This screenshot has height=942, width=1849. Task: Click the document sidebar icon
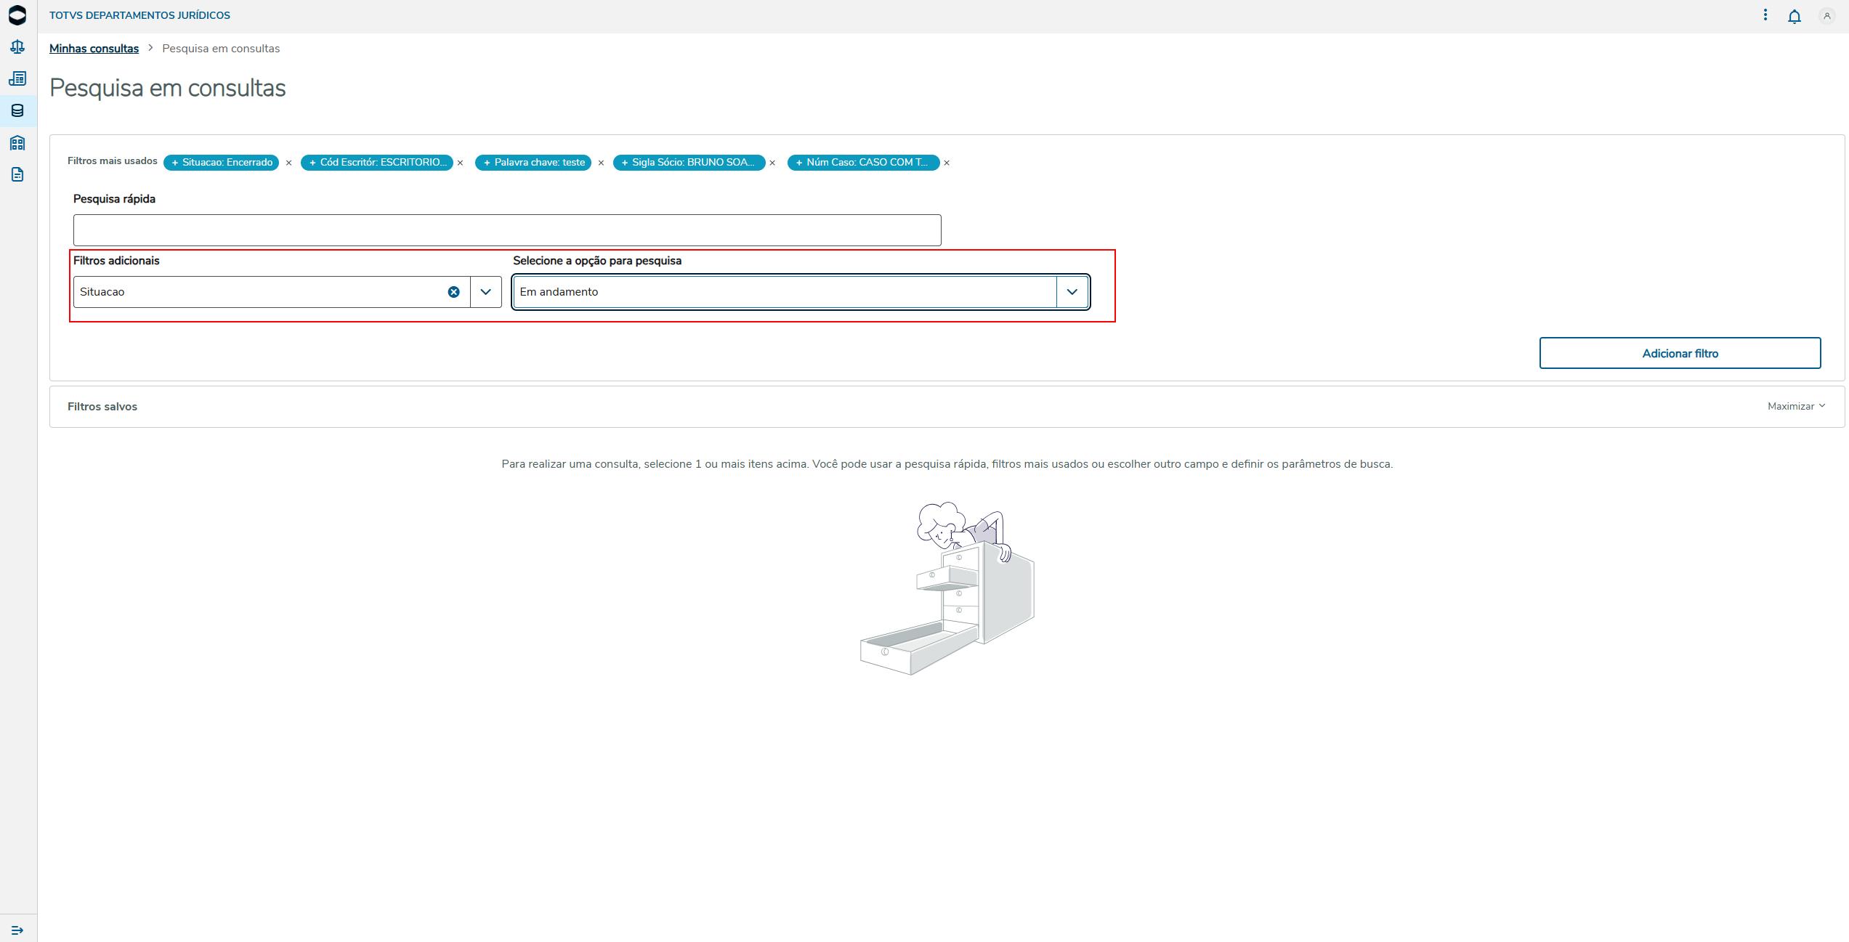coord(17,174)
